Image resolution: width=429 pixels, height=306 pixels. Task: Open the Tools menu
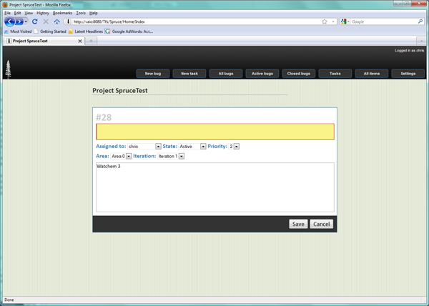pos(81,13)
